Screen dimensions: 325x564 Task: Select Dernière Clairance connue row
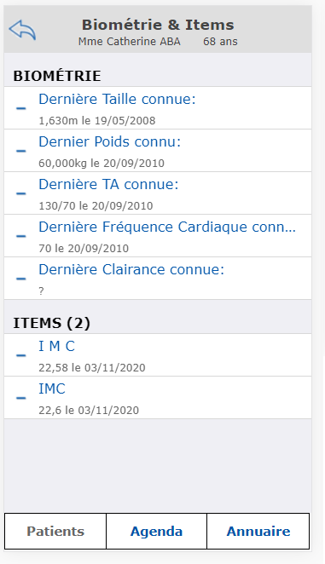tap(158, 279)
